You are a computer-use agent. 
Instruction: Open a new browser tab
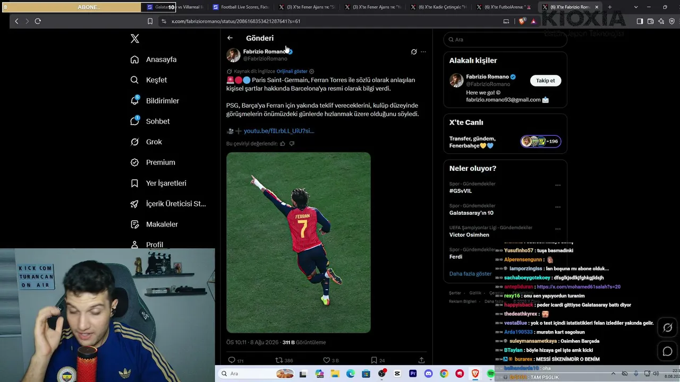click(x=609, y=7)
